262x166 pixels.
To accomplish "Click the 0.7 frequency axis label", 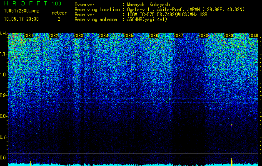I will coord(3,137).
